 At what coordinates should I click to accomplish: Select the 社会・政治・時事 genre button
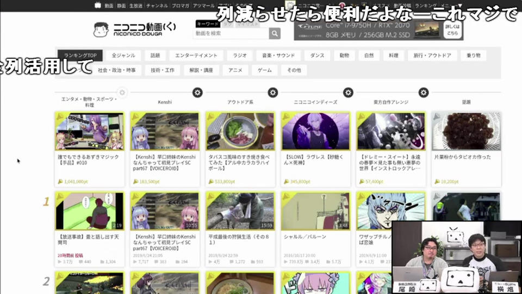pos(116,70)
